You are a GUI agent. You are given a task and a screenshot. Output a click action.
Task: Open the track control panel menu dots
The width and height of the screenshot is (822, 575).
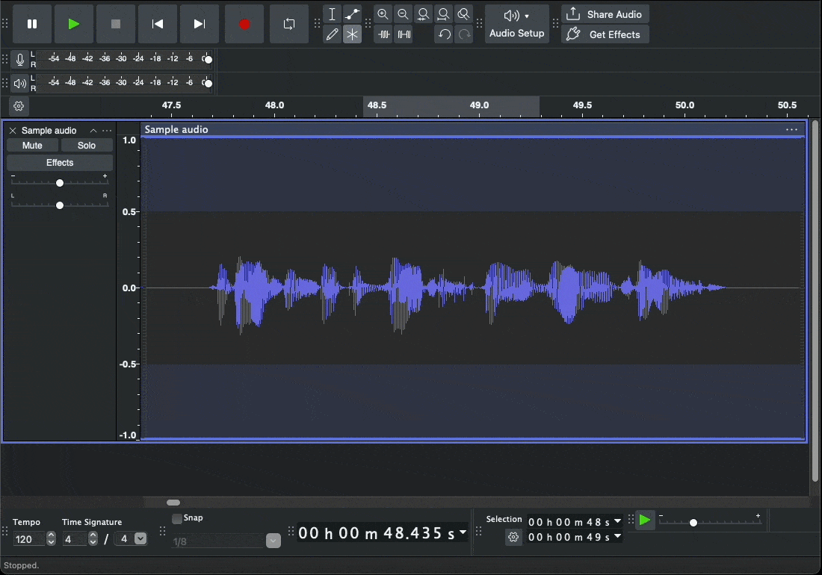coord(108,131)
